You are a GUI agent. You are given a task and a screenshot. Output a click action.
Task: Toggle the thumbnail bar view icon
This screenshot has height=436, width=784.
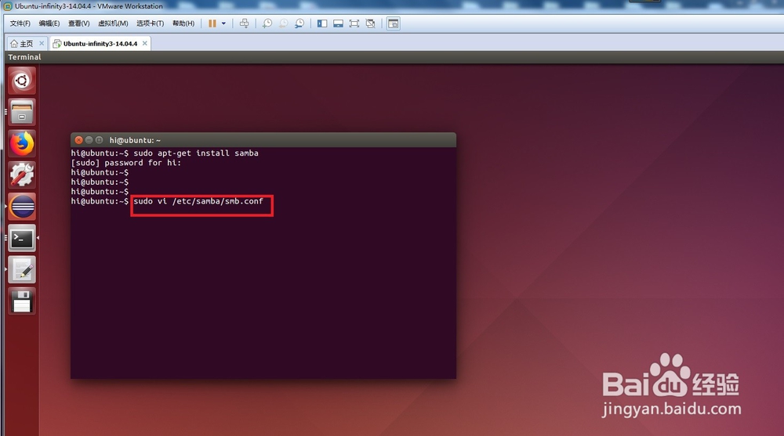(x=339, y=23)
